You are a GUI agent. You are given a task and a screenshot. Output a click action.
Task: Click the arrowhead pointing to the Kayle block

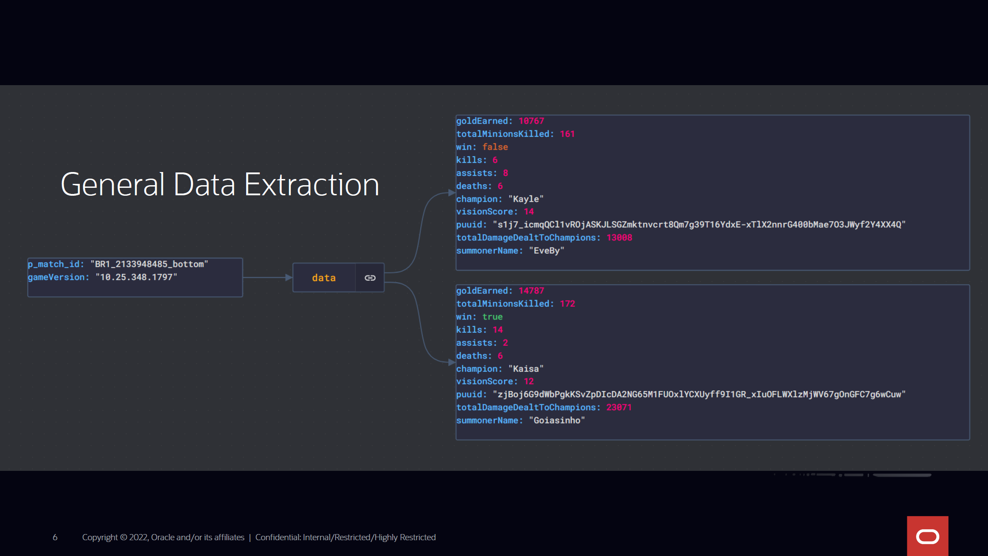point(451,193)
